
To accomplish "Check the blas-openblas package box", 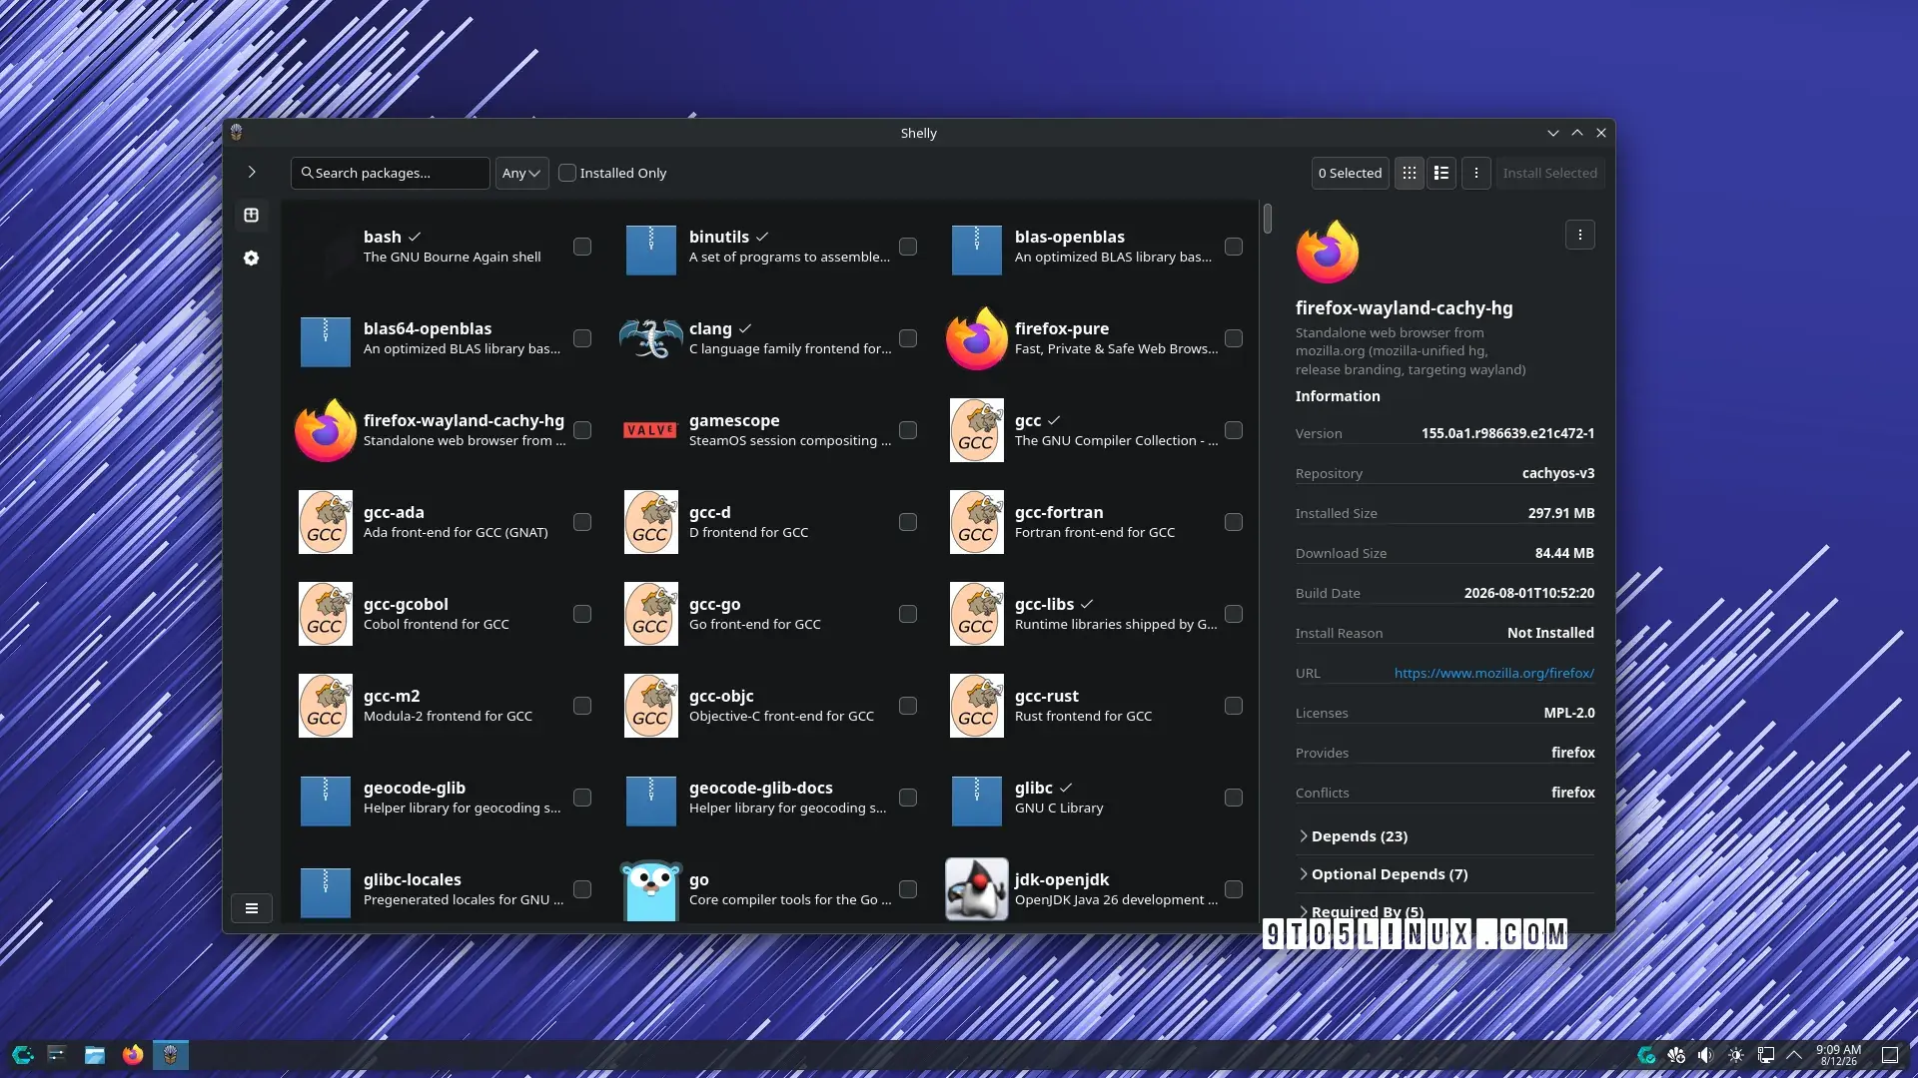I will [x=1234, y=247].
